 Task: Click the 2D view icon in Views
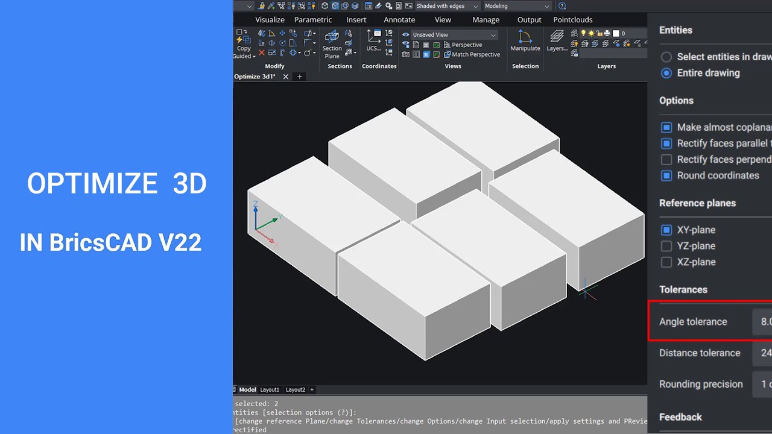click(x=426, y=45)
